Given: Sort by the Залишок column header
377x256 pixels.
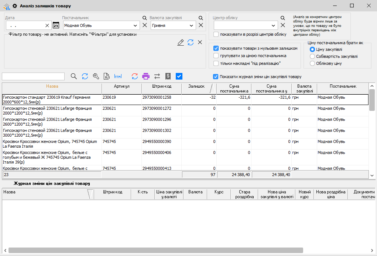Looking at the screenshot, I should (196, 86).
